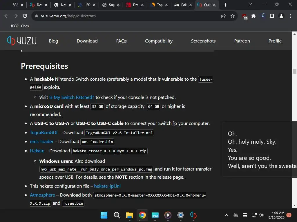297x222 pixels.
Task: Bookmark the page with the star icon
Action: [233, 16]
